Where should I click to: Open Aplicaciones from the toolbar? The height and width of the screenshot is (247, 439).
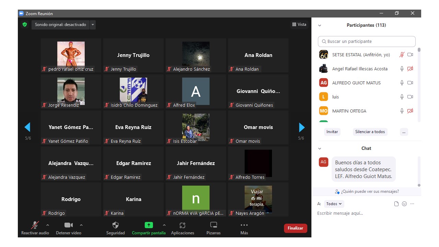click(182, 225)
